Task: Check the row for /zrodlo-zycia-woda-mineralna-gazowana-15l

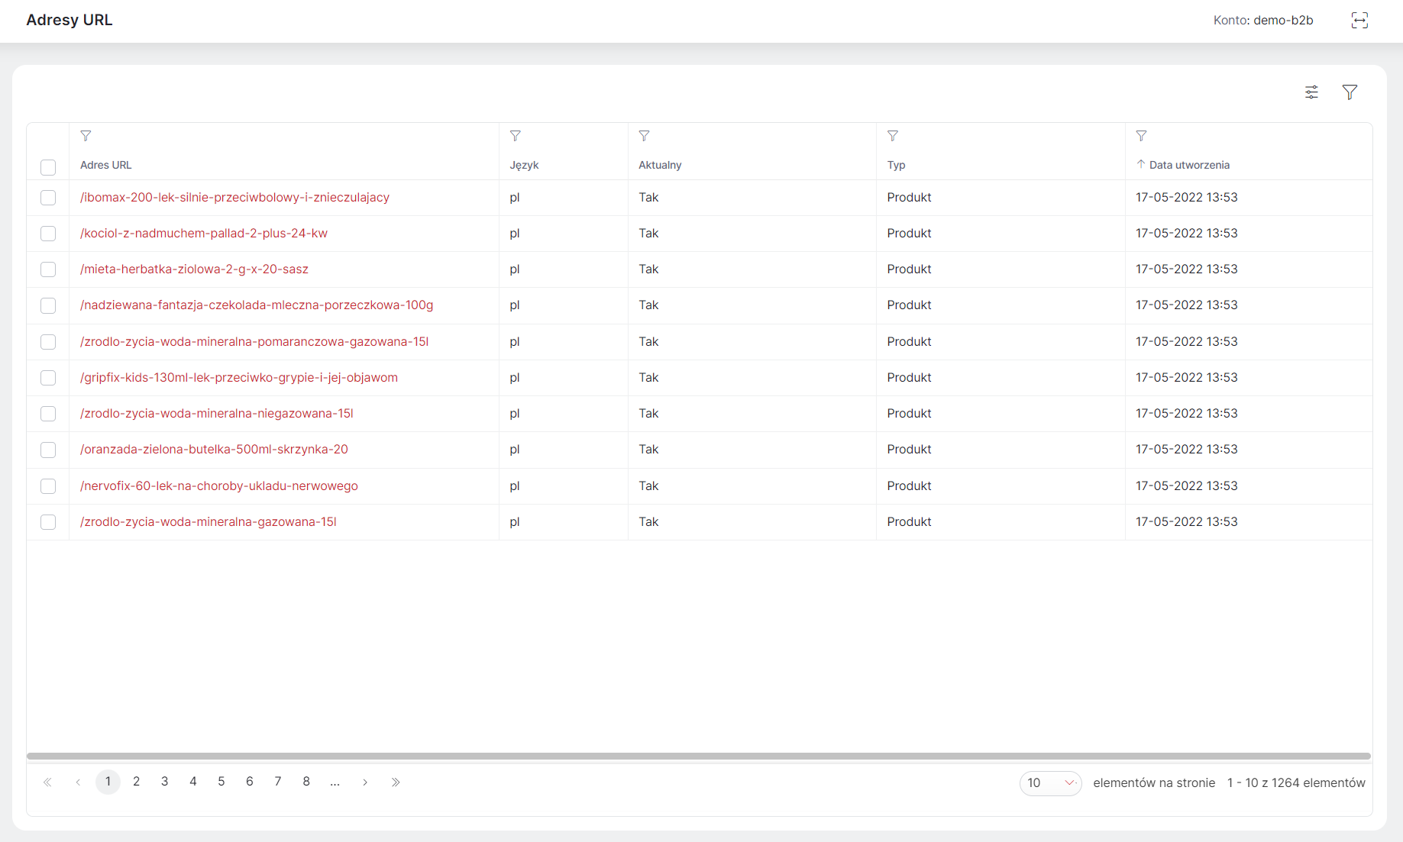Action: [x=48, y=522]
